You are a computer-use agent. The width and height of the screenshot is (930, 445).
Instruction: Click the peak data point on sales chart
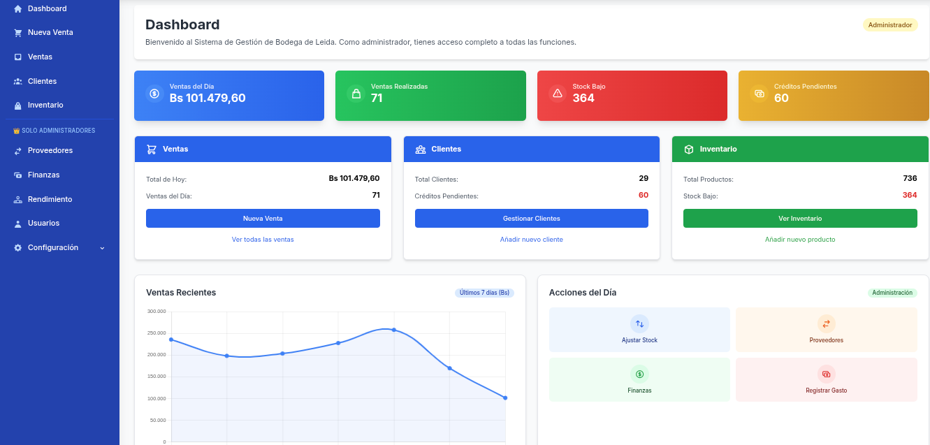[394, 330]
